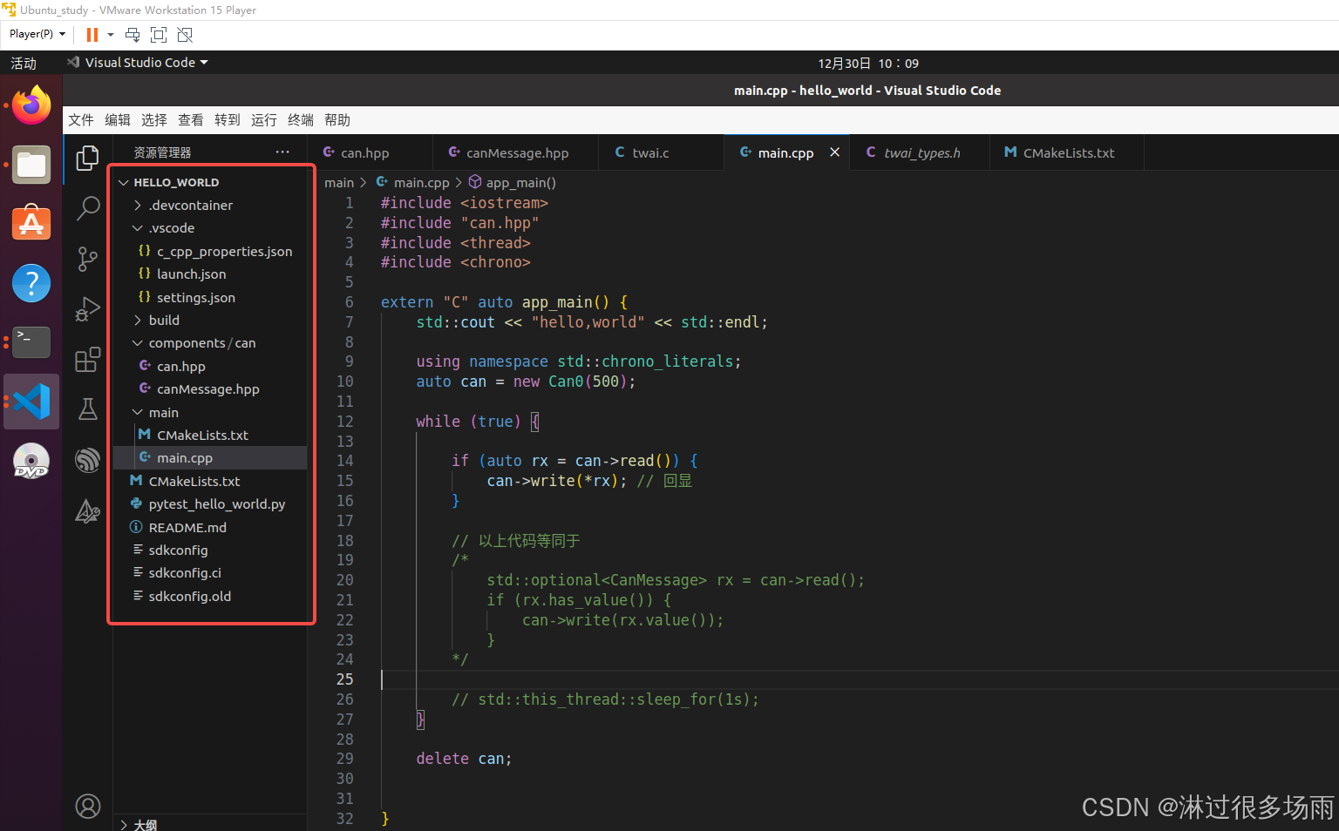Screen dimensions: 1339x831
Task: Open the 查看 (View) menu
Action: pyautogui.click(x=191, y=120)
